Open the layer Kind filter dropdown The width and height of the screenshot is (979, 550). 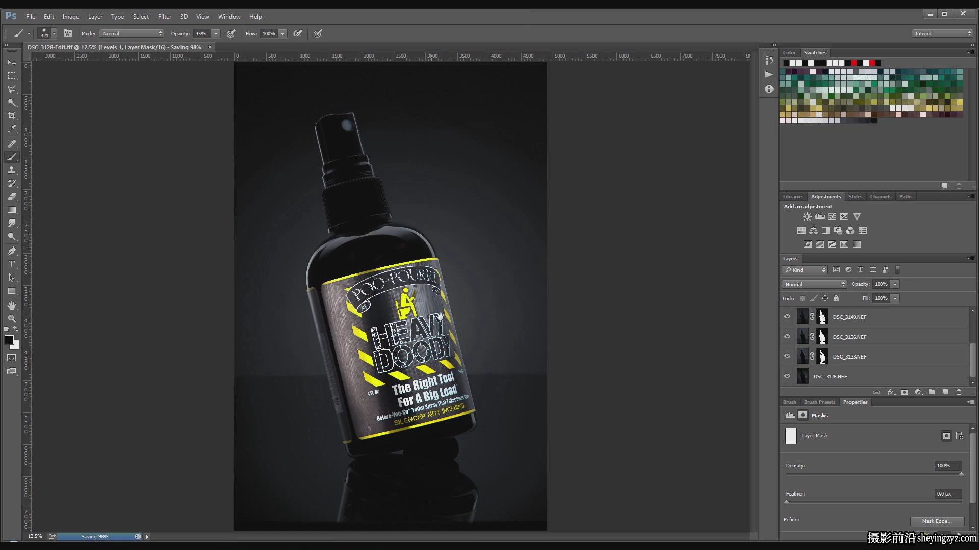(805, 270)
